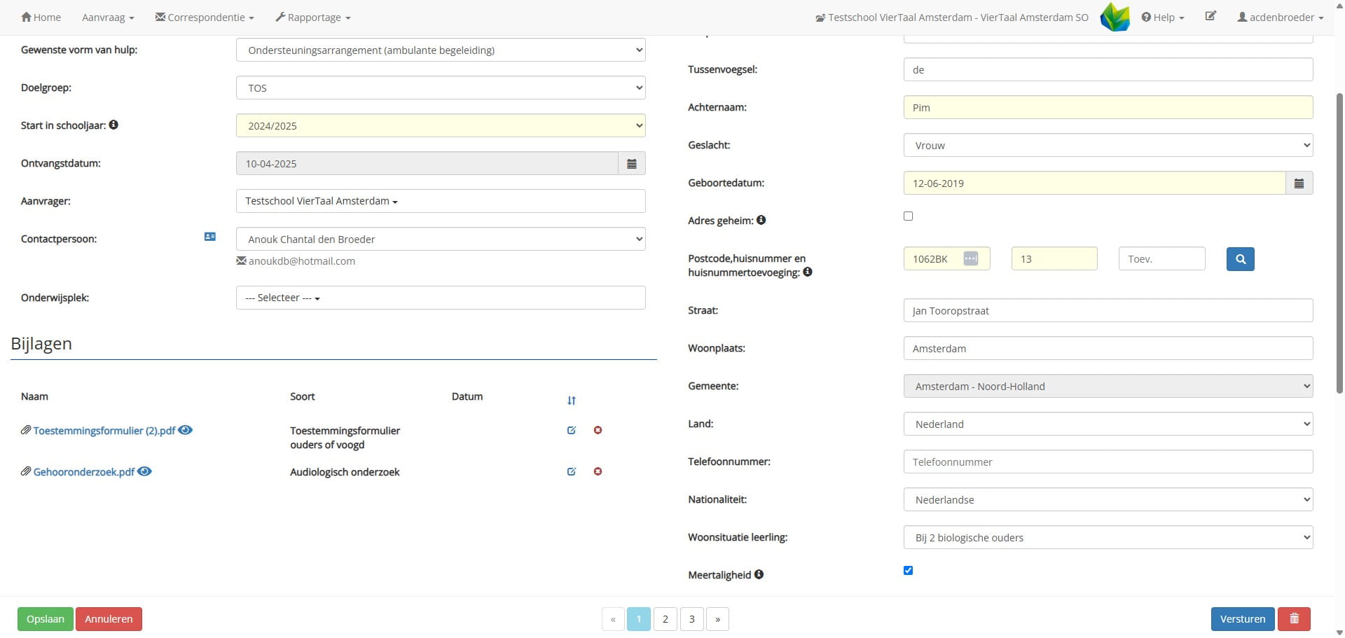The width and height of the screenshot is (1345, 638).
Task: Edit the Gehooronderzoek.pdf attachment
Action: 572,471
